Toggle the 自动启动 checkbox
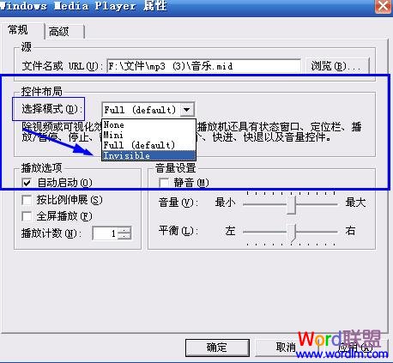The height and width of the screenshot is (363, 393). coord(27,183)
